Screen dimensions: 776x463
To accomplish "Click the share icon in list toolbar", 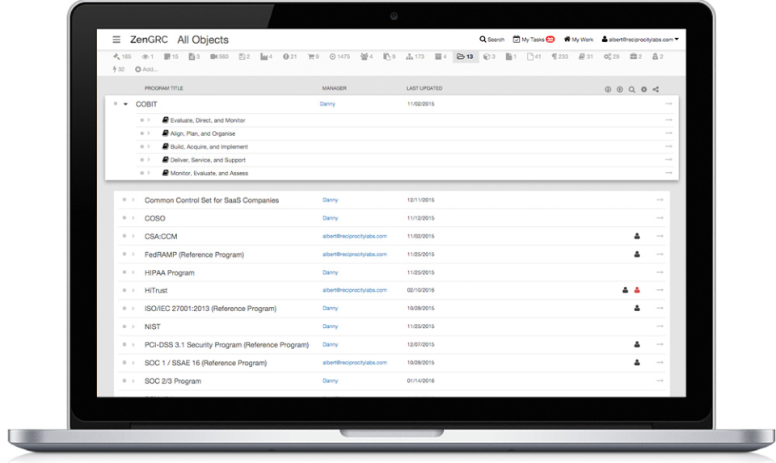I will point(656,90).
